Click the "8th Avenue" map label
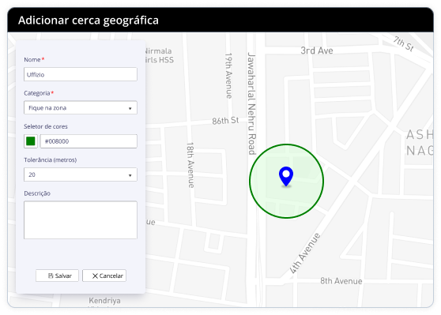The width and height of the screenshot is (441, 315). click(341, 281)
